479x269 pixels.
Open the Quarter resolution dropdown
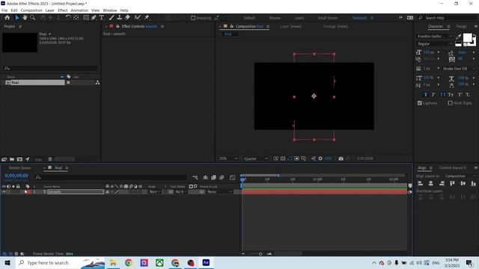click(256, 158)
